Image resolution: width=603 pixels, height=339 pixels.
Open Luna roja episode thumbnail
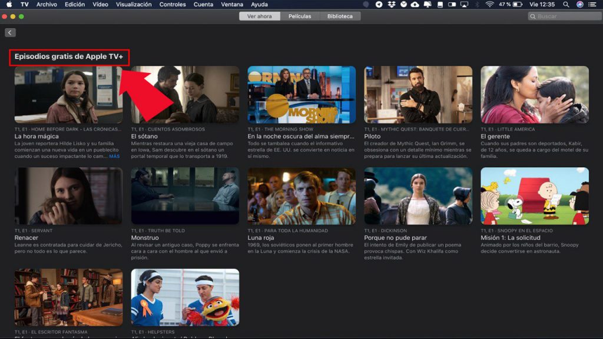(301, 196)
